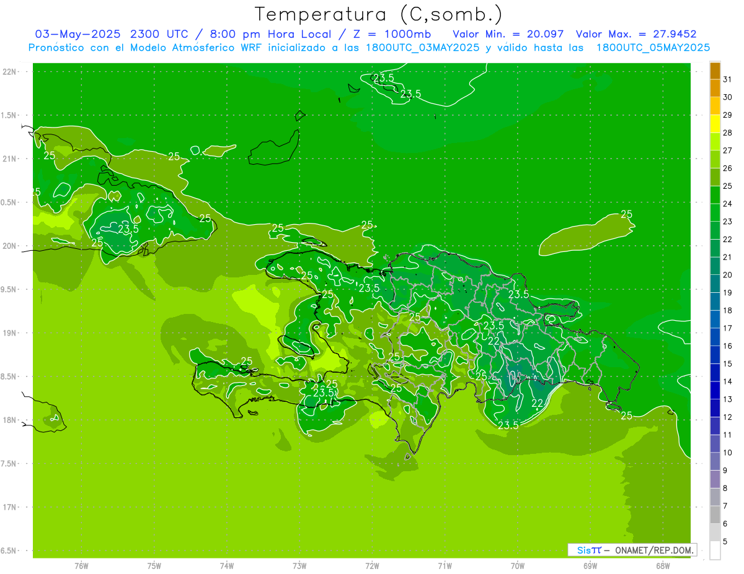Click the amber legend swatch between 29 and 30
Image resolution: width=744 pixels, height=574 pixels.
(715, 107)
